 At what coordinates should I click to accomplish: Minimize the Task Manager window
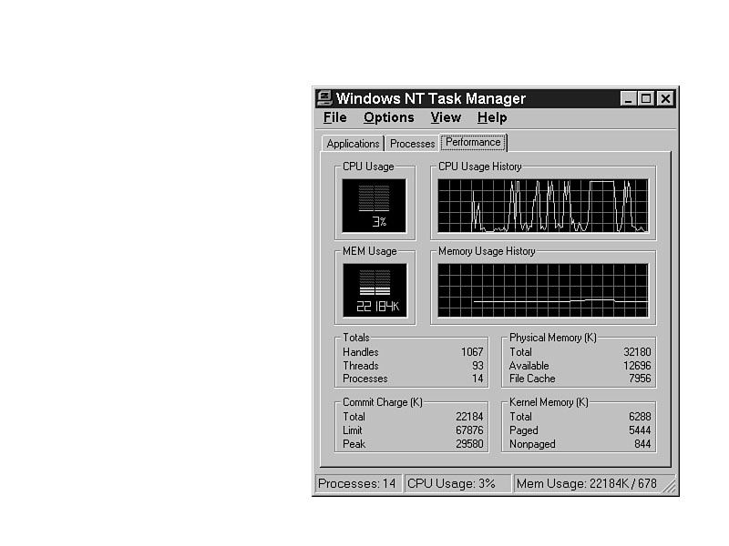[x=629, y=98]
